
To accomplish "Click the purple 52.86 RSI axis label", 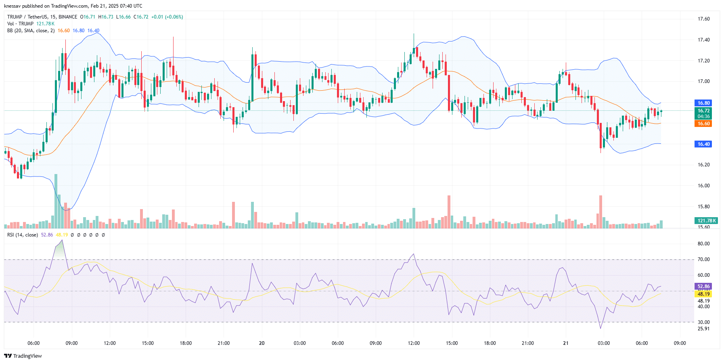I will pyautogui.click(x=703, y=286).
